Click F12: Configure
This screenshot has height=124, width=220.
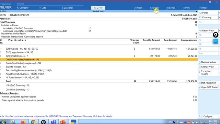tap(208, 116)
